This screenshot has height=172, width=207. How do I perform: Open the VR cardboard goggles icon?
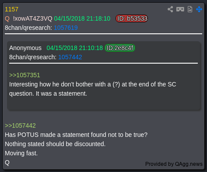pos(180,9)
